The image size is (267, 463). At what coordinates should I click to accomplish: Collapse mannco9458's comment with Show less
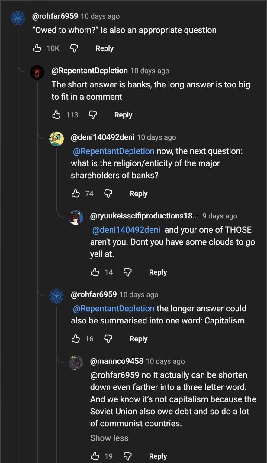pyautogui.click(x=109, y=438)
